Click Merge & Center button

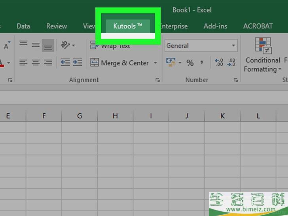tap(119, 63)
